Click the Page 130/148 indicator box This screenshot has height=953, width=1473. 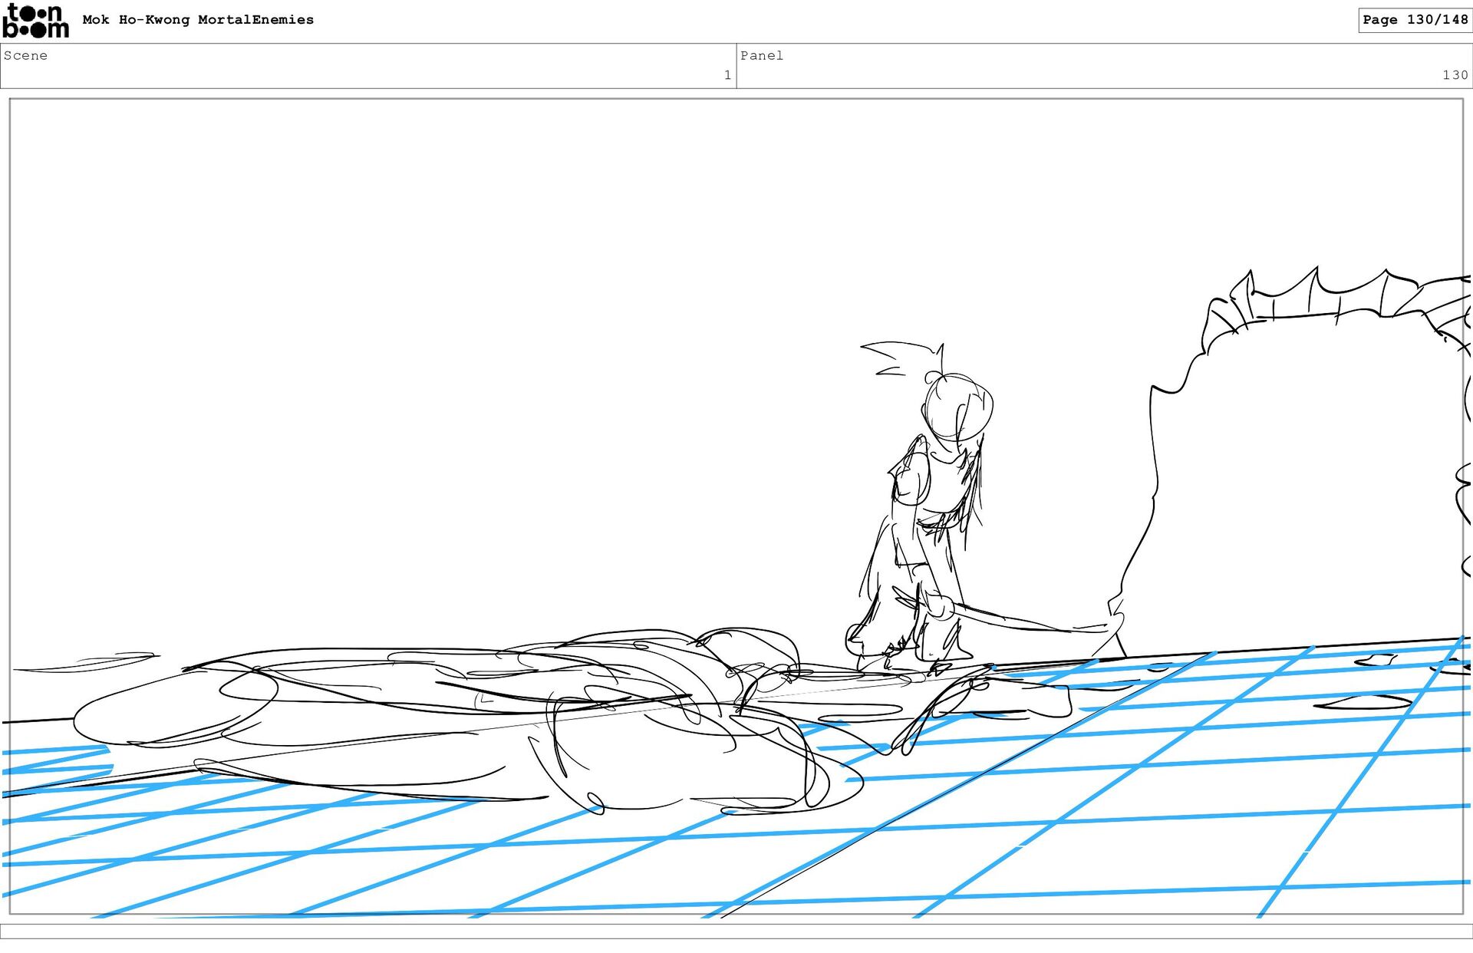pos(1414,20)
